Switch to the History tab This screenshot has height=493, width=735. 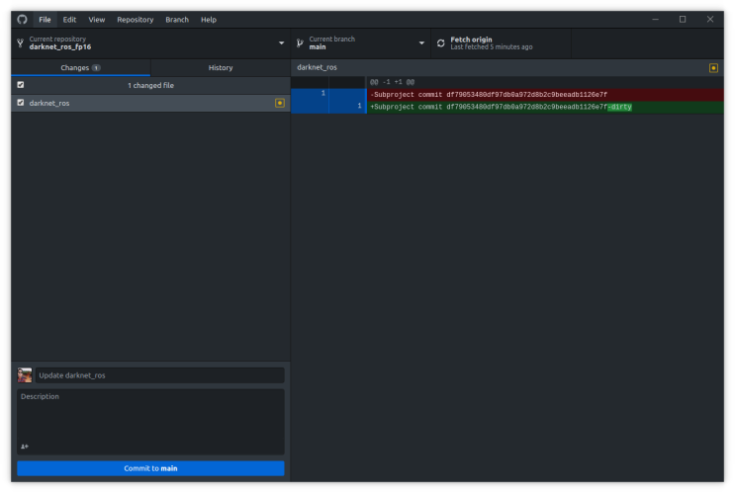(221, 68)
